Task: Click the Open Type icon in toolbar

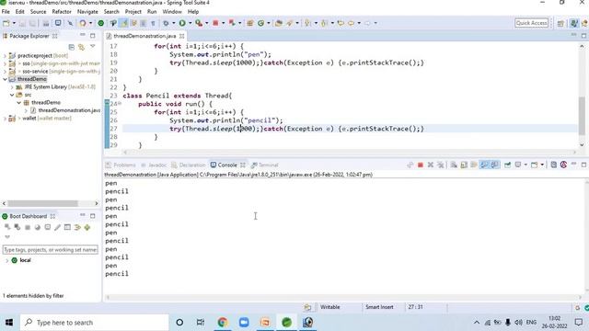Action: [279, 23]
